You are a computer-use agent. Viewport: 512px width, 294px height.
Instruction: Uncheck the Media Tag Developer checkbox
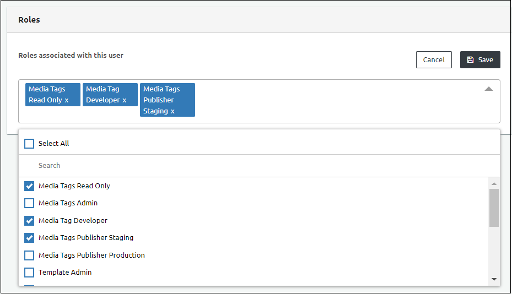coord(29,221)
